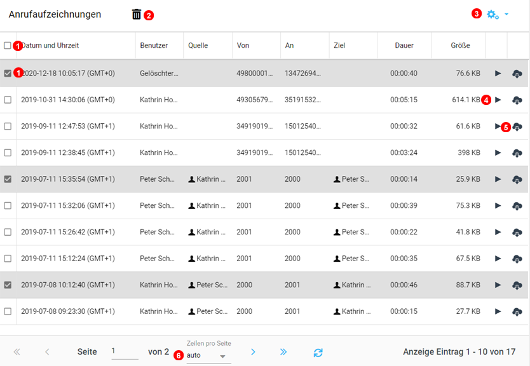The image size is (530, 366).
Task: Click the refresh icon in the footer
Action: [318, 352]
